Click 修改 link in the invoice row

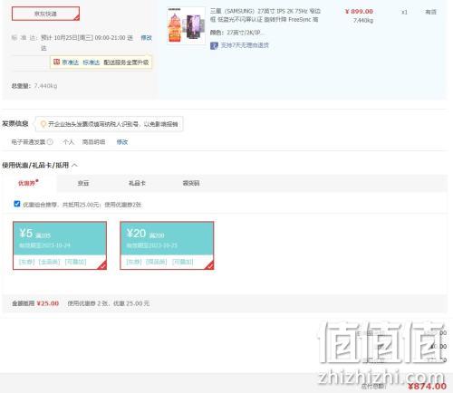pyautogui.click(x=122, y=142)
